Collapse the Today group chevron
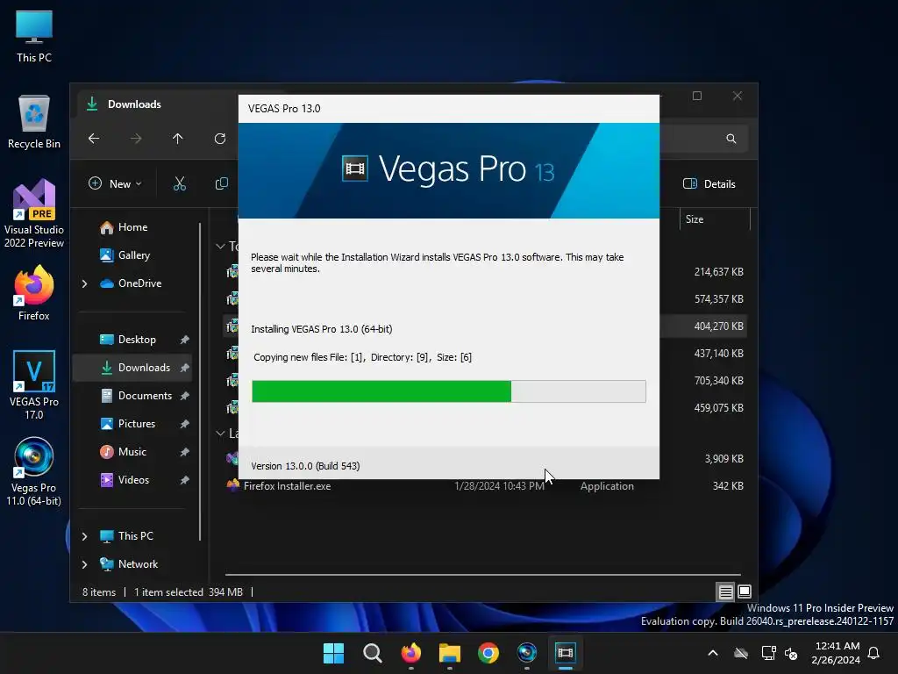Image resolution: width=898 pixels, height=674 pixels. [220, 246]
